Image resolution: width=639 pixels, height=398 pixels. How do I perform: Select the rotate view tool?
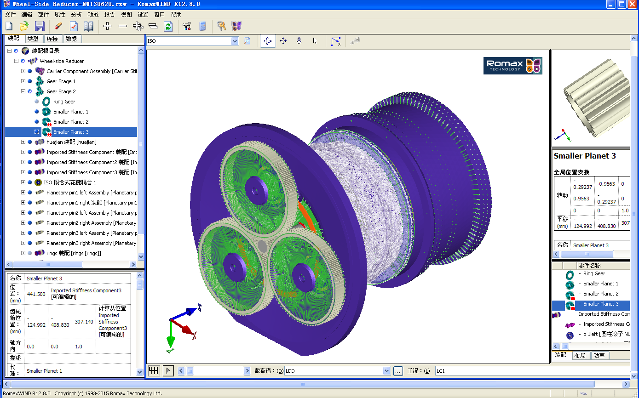(268, 41)
